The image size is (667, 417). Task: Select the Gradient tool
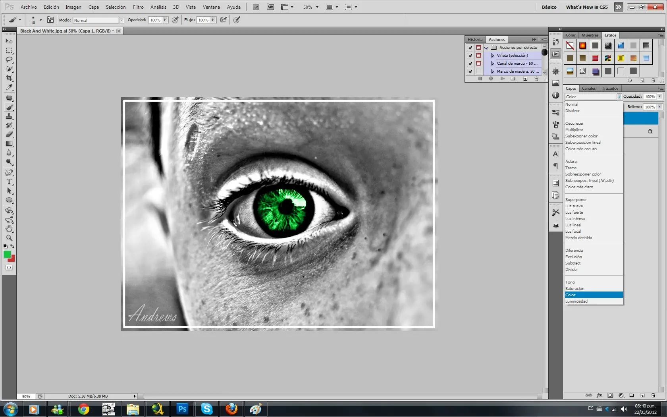[x=9, y=144]
